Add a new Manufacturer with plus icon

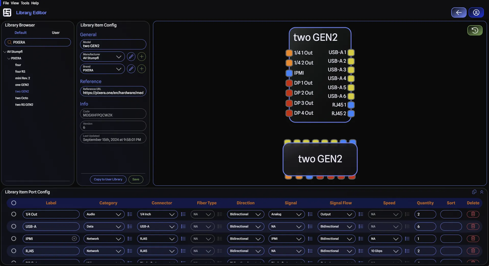pos(141,57)
